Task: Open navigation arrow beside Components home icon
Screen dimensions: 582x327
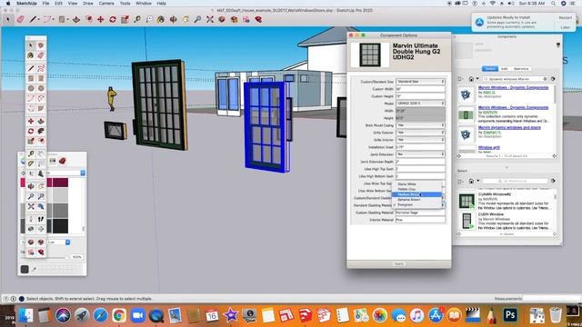Action: (477, 79)
